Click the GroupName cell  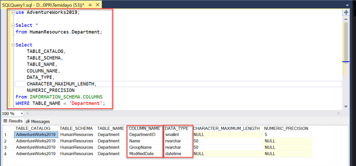click(145, 147)
